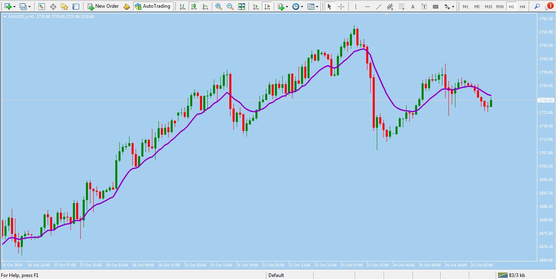This screenshot has height=279, width=556.
Task: Select the Fibonacci retracement tool
Action: [401, 7]
